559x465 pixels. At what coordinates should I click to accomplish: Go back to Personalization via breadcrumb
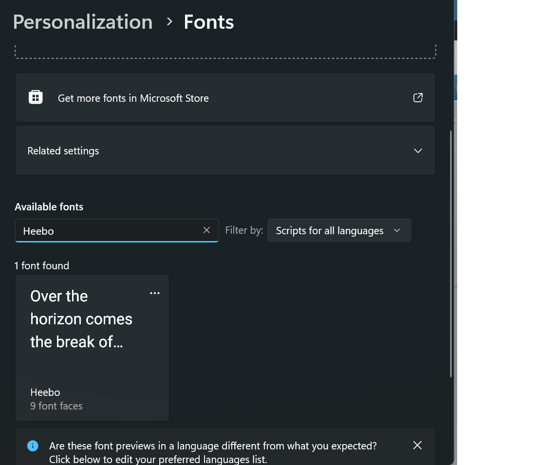(x=83, y=22)
